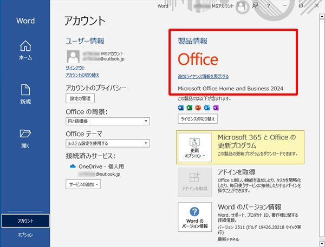325x247 pixels.
Task: Click the title bar account avatar icon
Action: pos(241,6)
